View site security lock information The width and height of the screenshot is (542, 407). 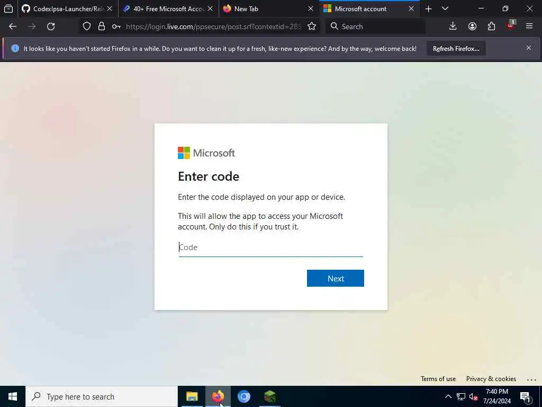pos(101,26)
